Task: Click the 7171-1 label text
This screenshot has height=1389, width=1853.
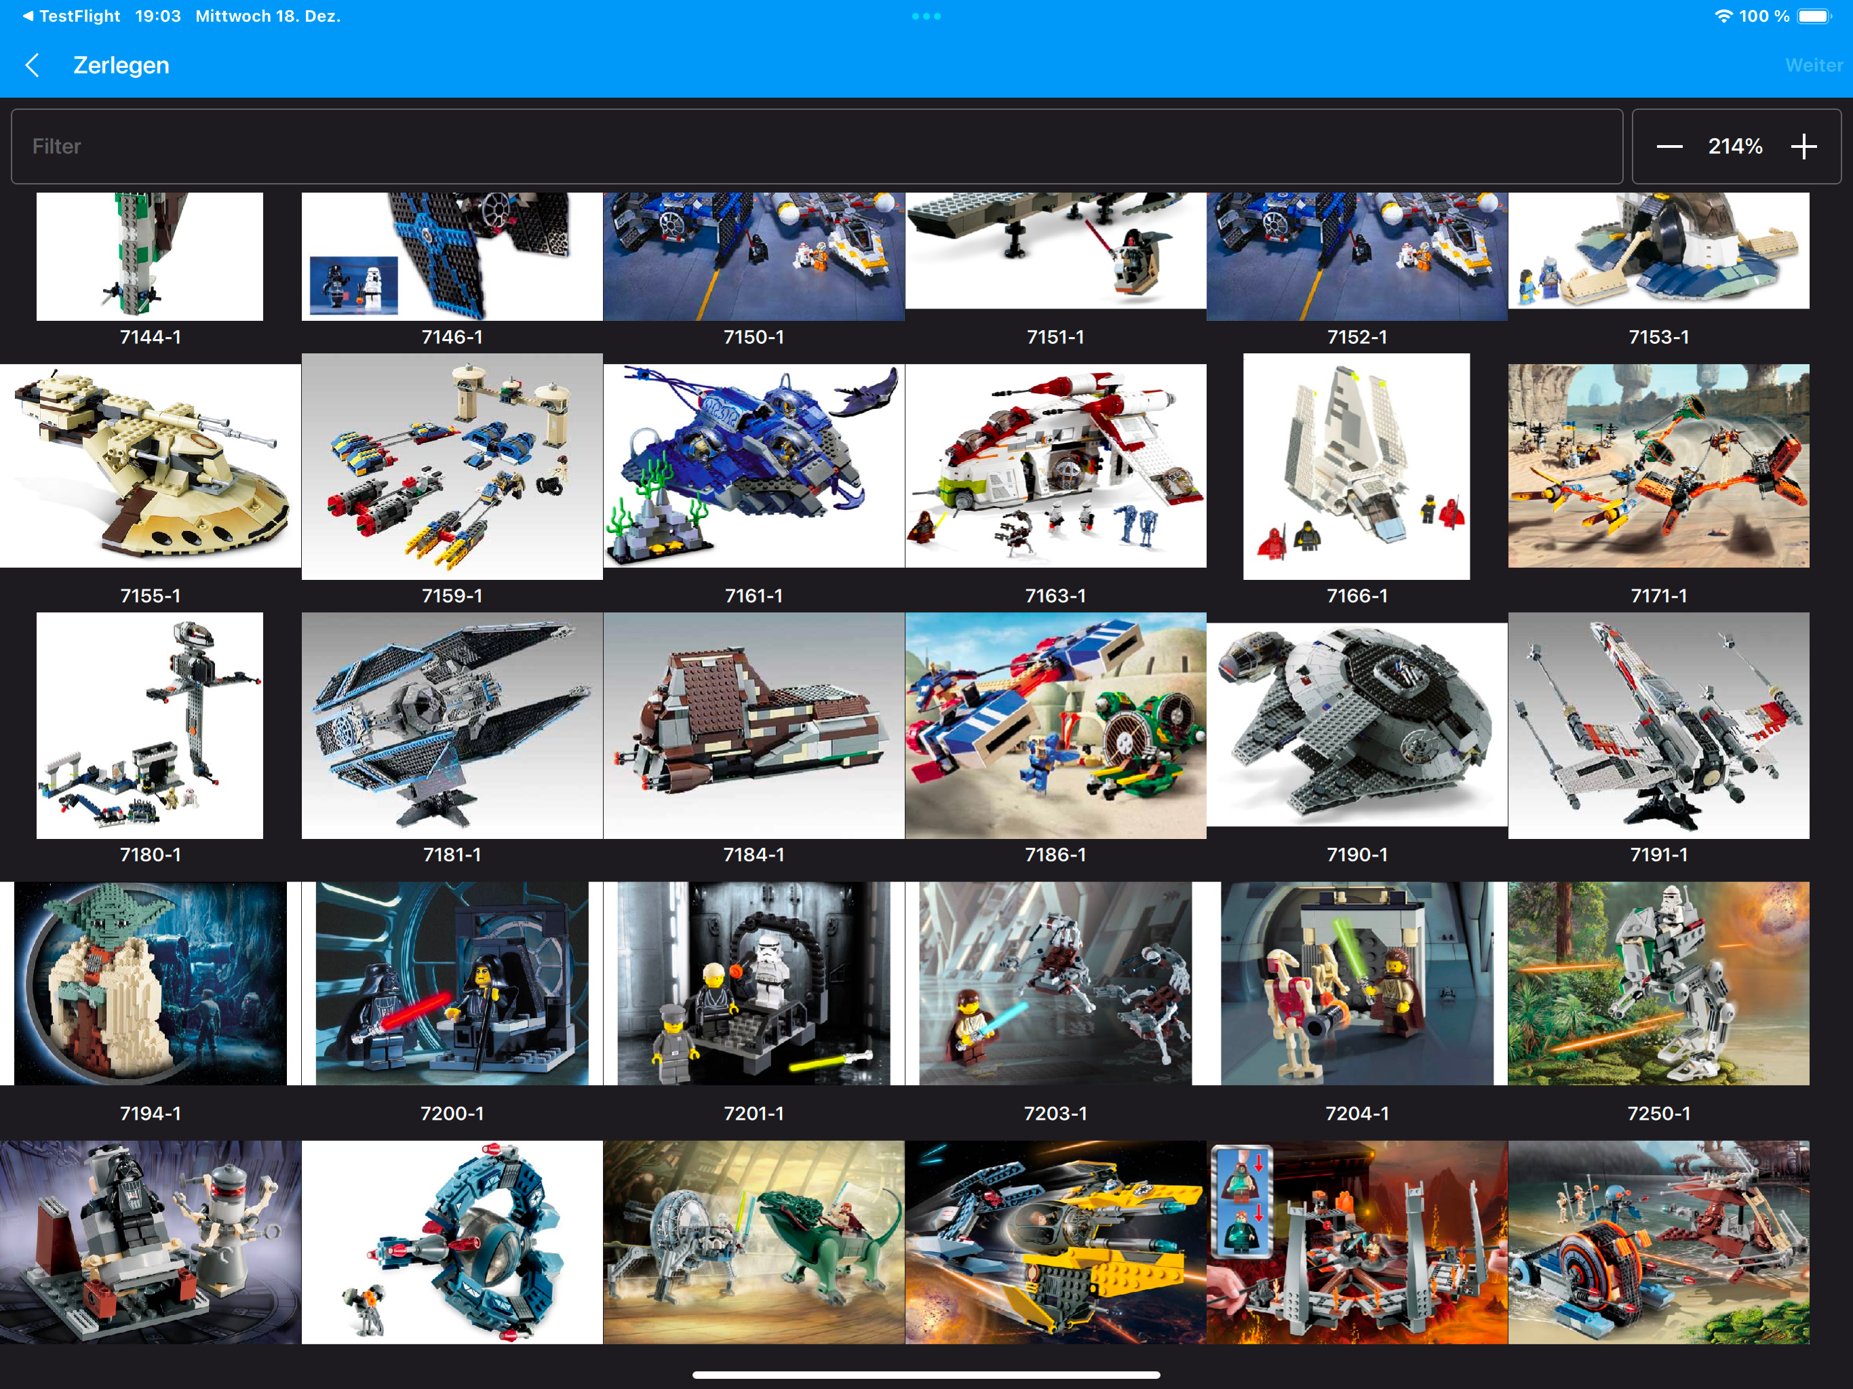Action: click(x=1658, y=595)
